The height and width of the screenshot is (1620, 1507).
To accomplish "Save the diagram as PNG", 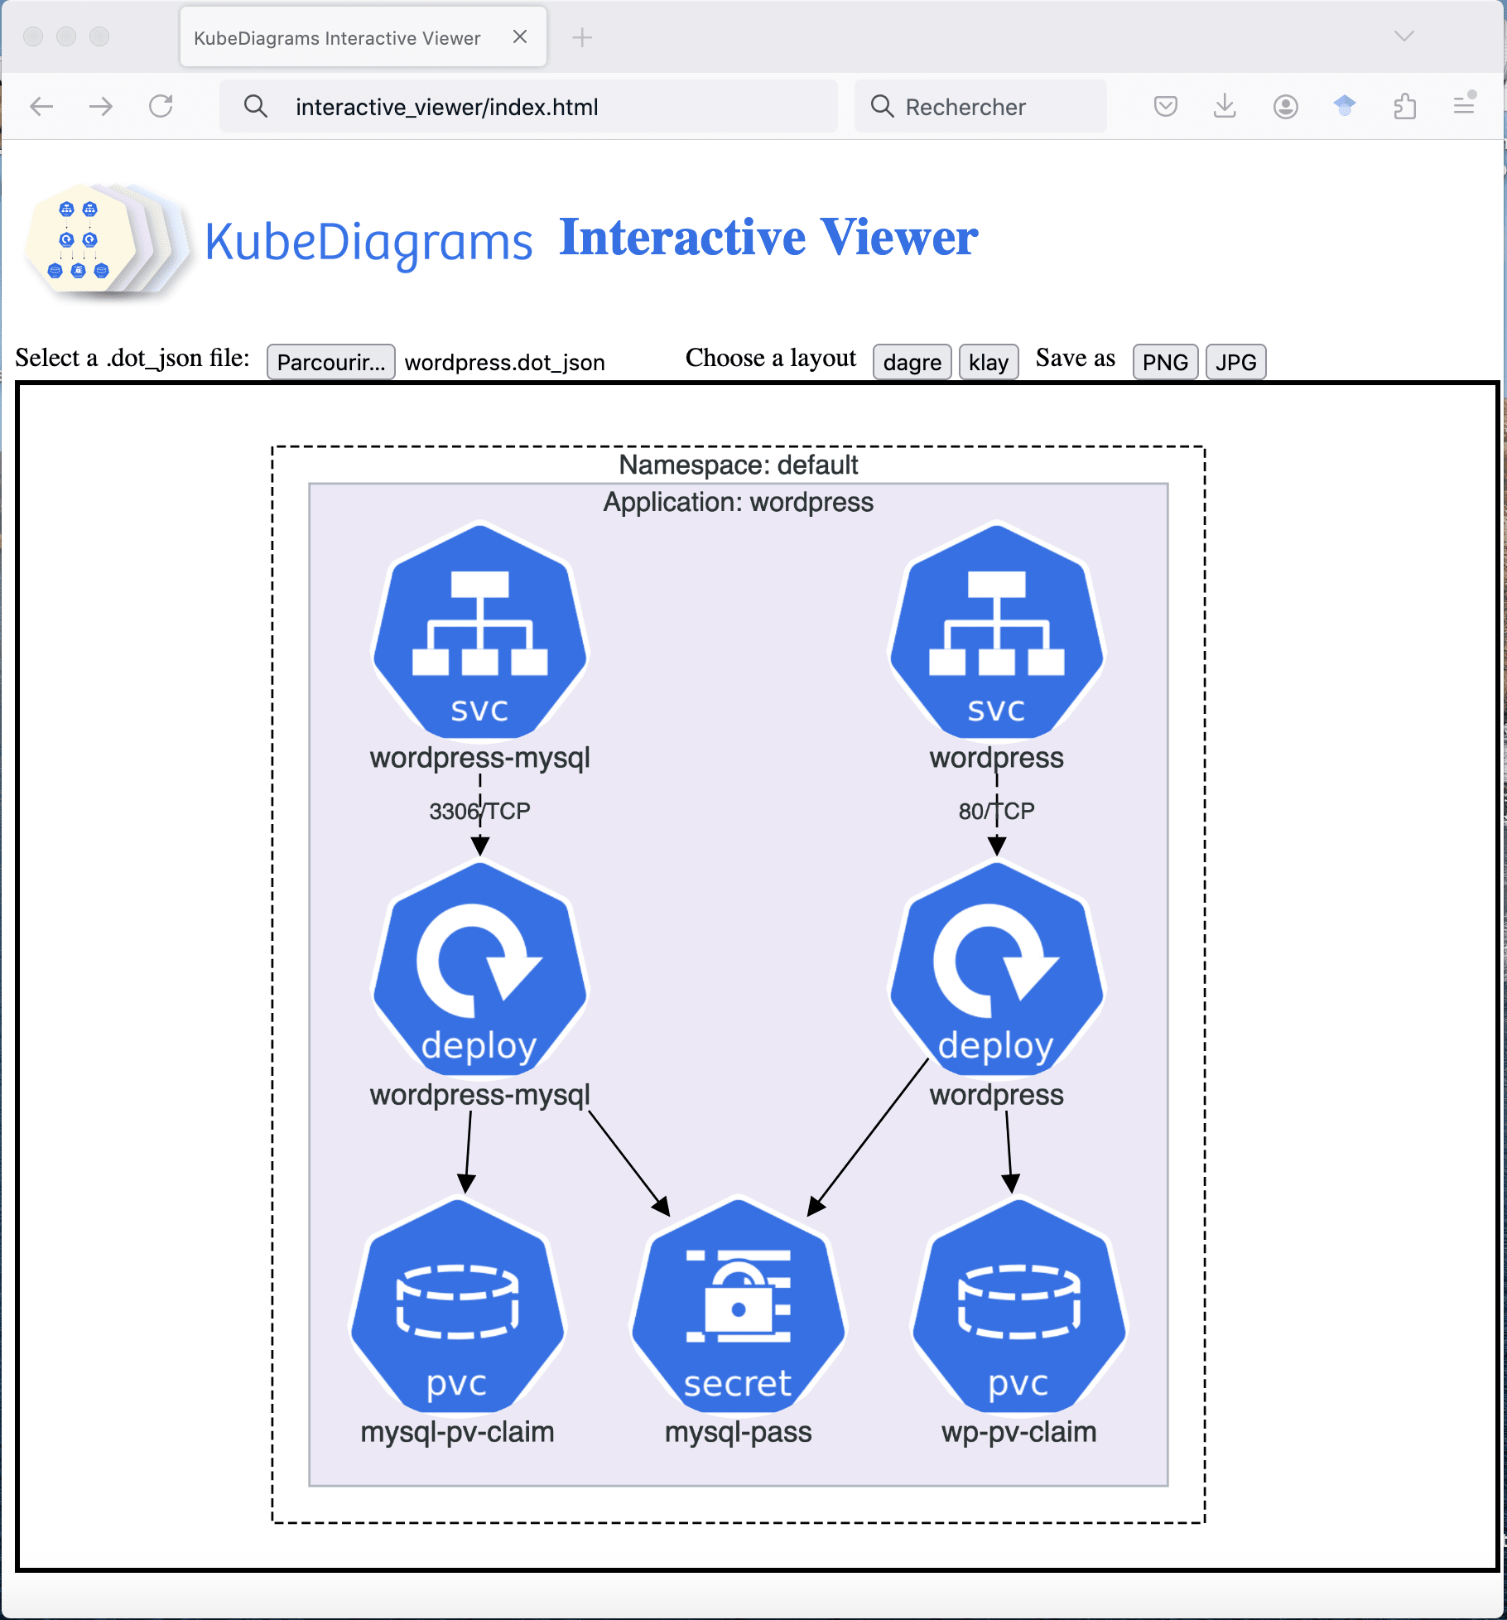I will (1165, 361).
